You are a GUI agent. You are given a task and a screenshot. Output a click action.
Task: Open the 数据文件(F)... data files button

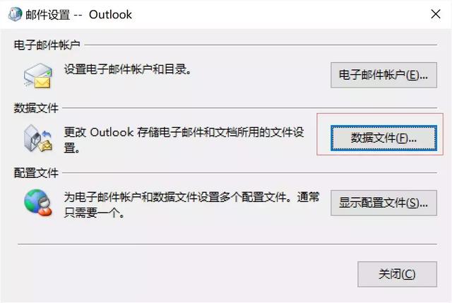click(x=383, y=138)
